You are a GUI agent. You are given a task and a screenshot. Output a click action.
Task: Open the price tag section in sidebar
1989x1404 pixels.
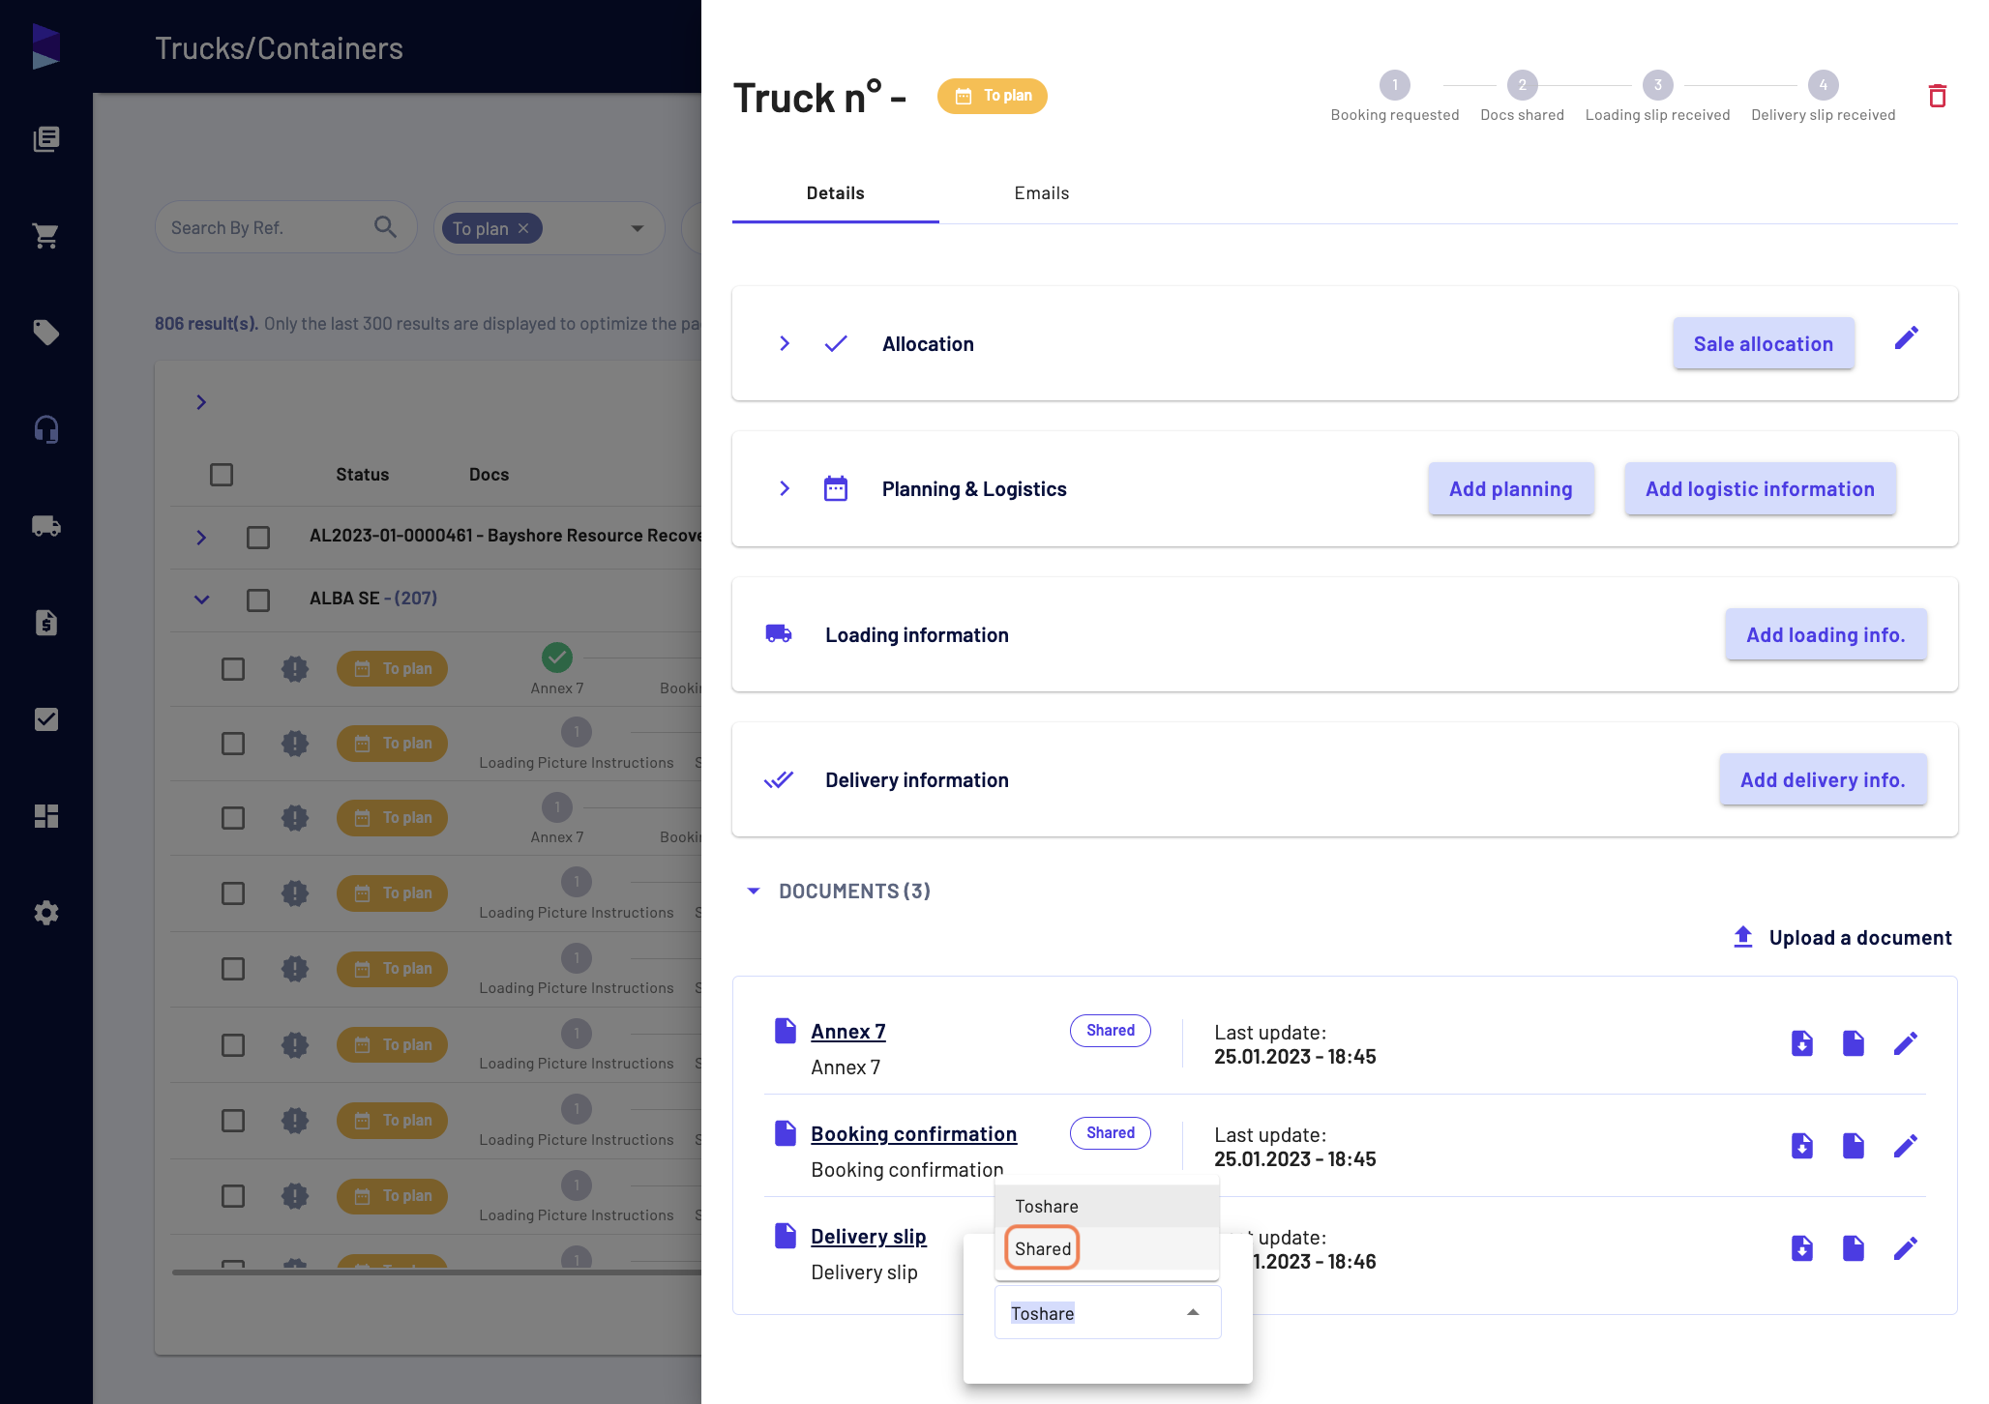pyautogui.click(x=45, y=333)
